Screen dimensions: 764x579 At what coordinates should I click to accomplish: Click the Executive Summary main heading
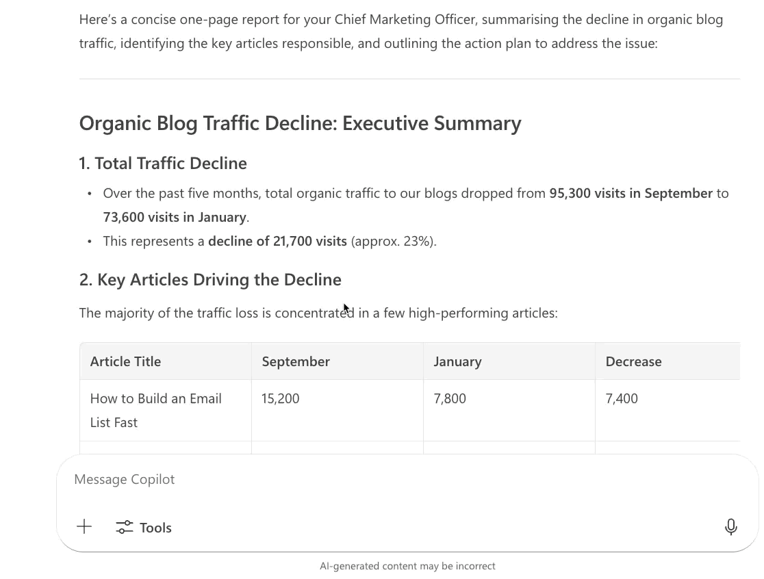tap(300, 123)
